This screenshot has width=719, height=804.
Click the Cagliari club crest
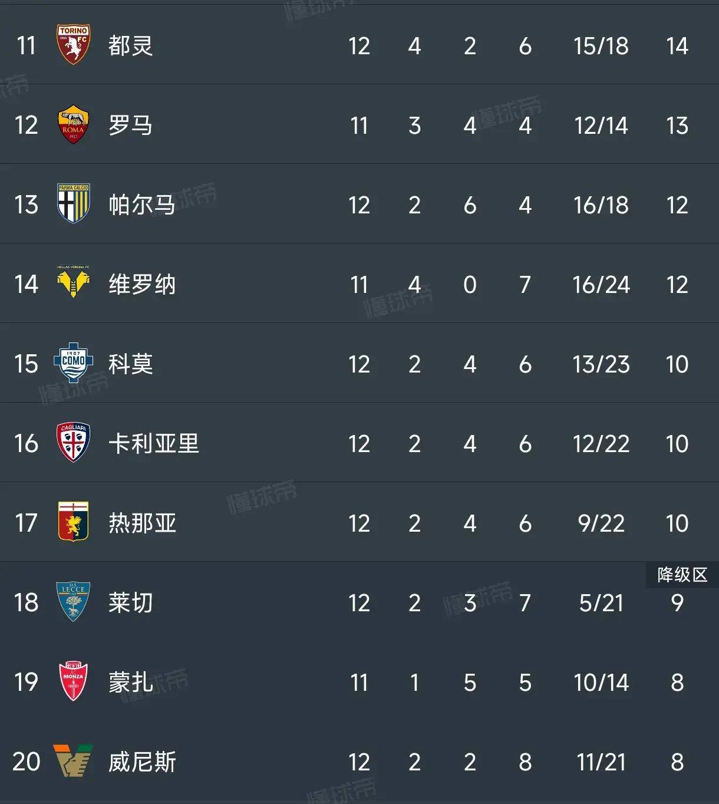pos(73,443)
